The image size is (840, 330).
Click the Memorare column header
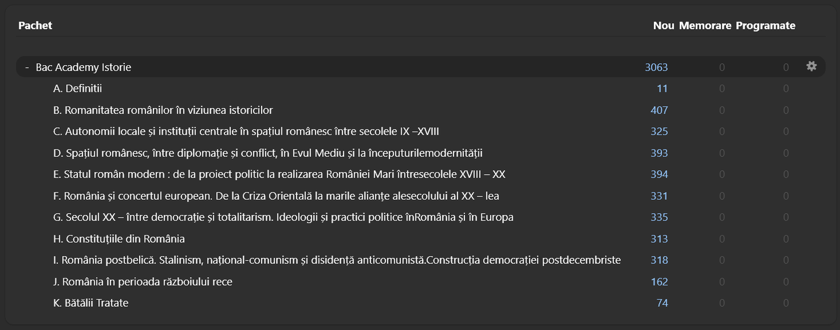705,26
